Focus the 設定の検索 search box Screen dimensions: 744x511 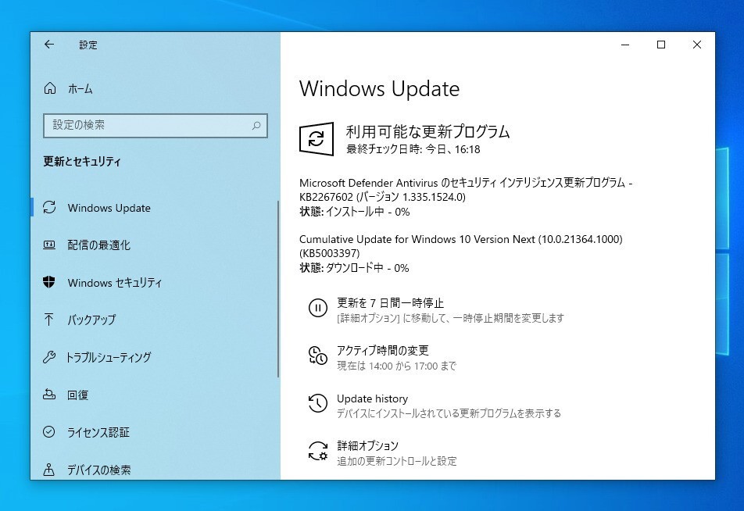156,125
